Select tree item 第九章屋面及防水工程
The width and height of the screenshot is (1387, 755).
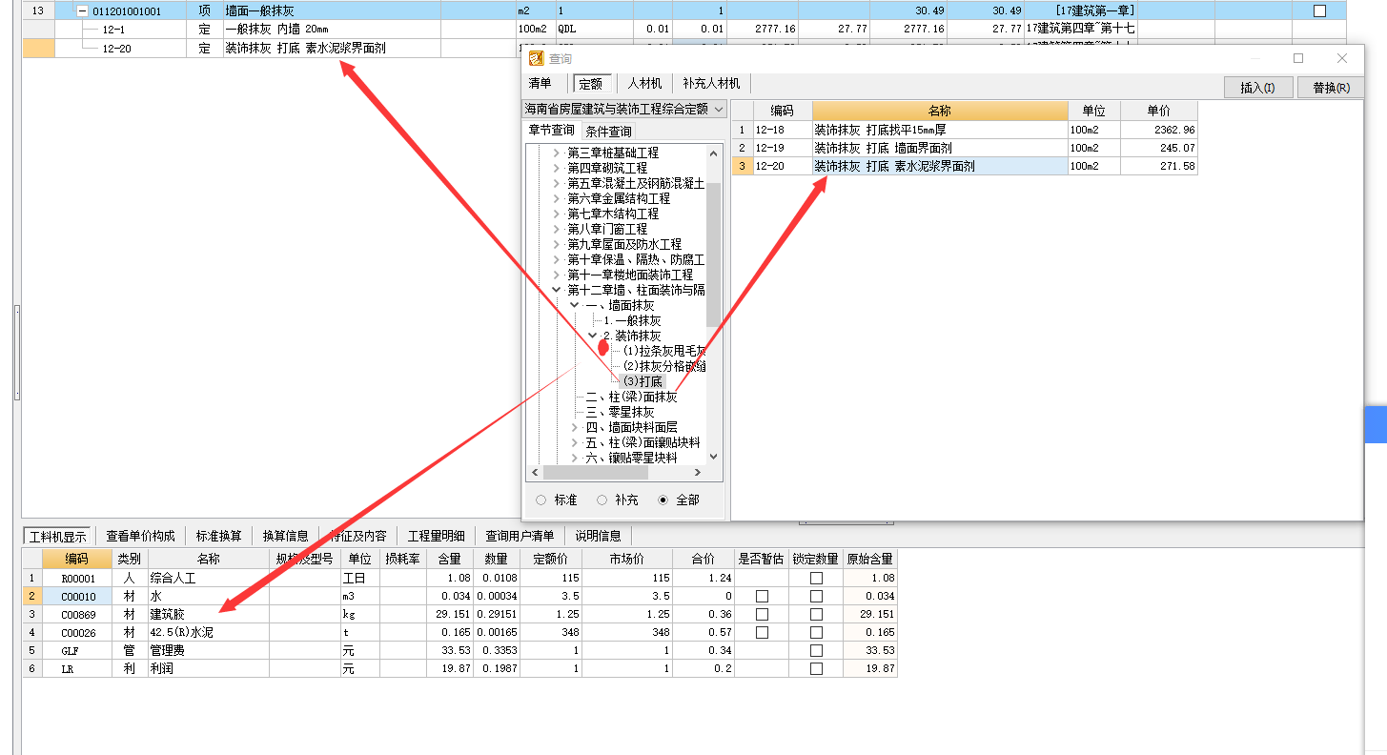(624, 244)
